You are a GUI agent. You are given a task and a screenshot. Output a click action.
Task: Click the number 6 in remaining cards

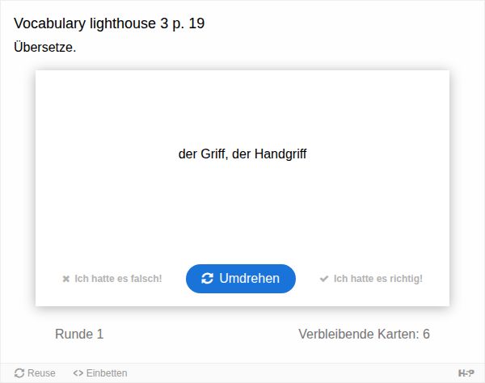426,334
